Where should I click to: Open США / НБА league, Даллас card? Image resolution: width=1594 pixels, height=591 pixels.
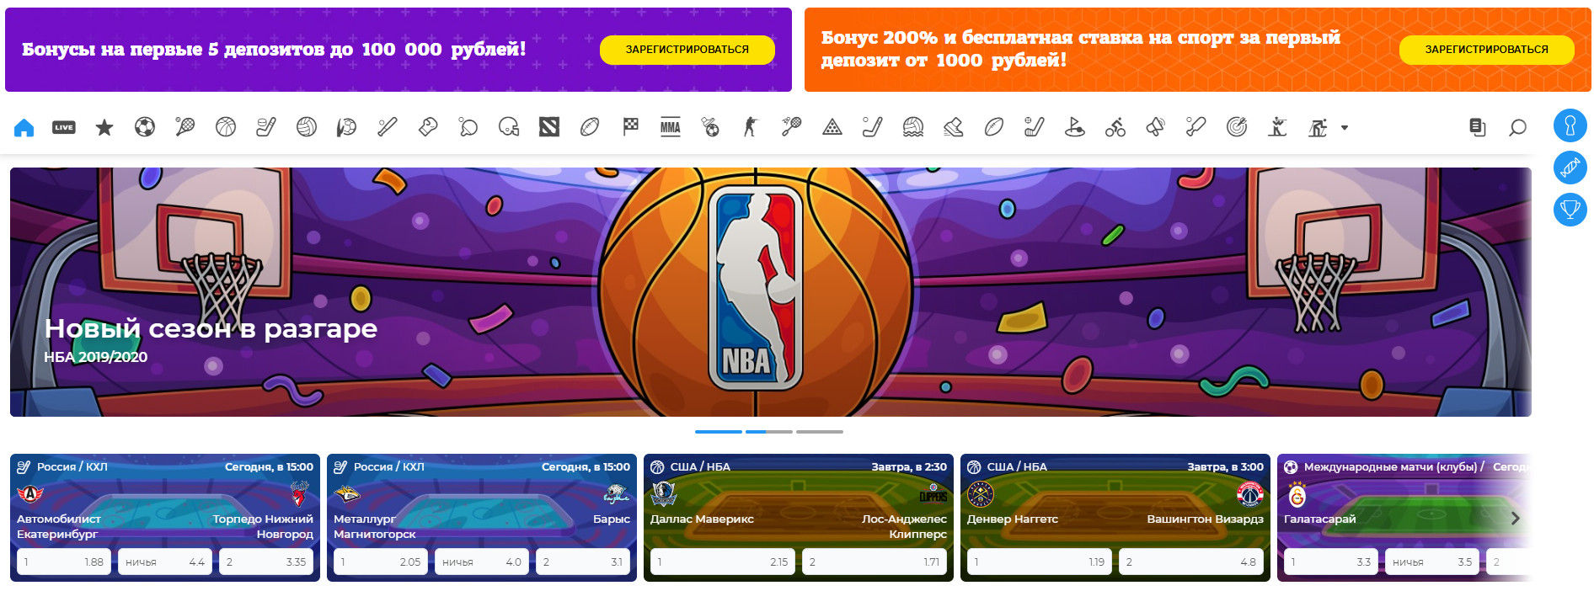pyautogui.click(x=700, y=466)
